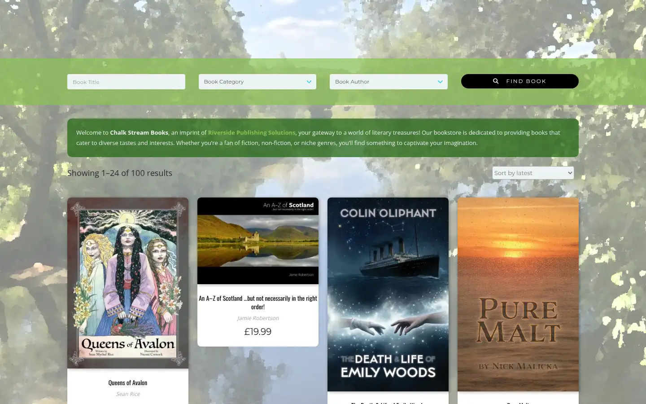Click the Chalk Stream Books bold text
Image resolution: width=646 pixels, height=404 pixels.
pos(139,132)
